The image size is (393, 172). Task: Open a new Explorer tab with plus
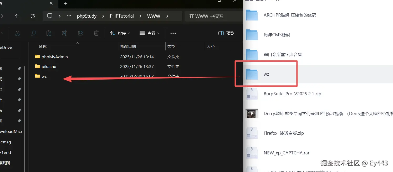(66, 3)
